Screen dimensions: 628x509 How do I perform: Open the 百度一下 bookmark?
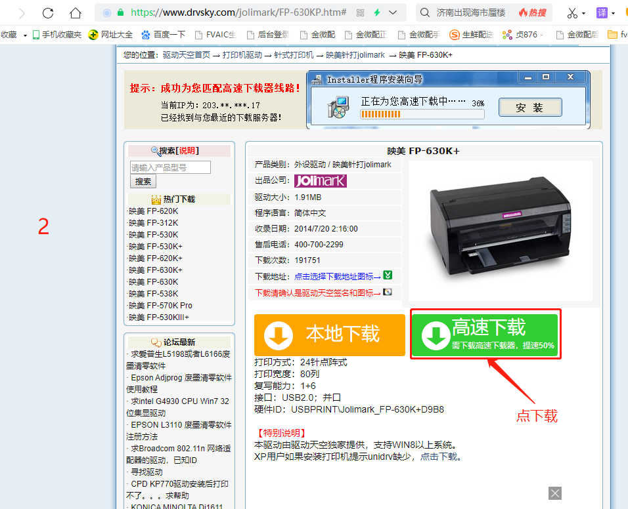tap(164, 35)
